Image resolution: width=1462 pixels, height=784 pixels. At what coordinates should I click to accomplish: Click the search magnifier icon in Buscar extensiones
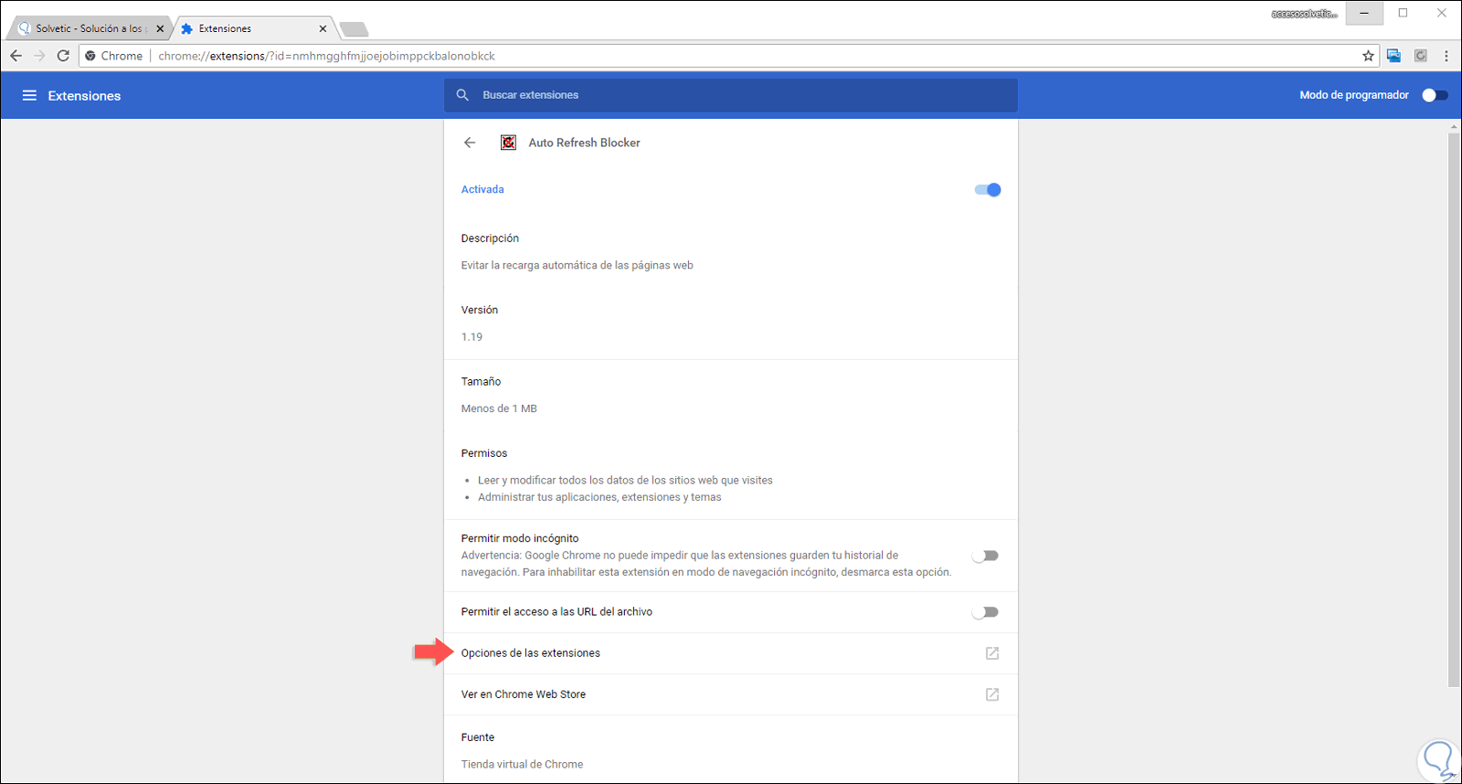tap(462, 95)
